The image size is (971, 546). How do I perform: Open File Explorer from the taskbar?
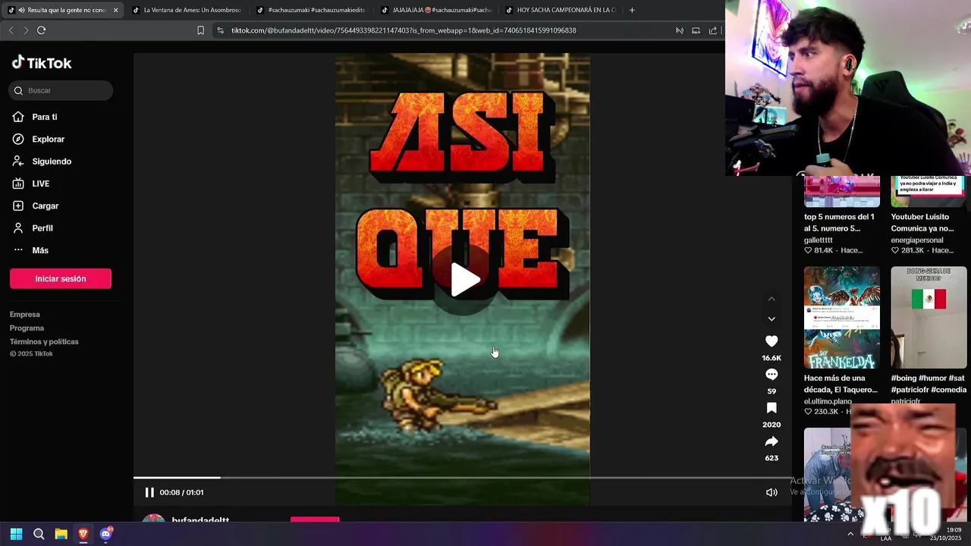pos(61,534)
